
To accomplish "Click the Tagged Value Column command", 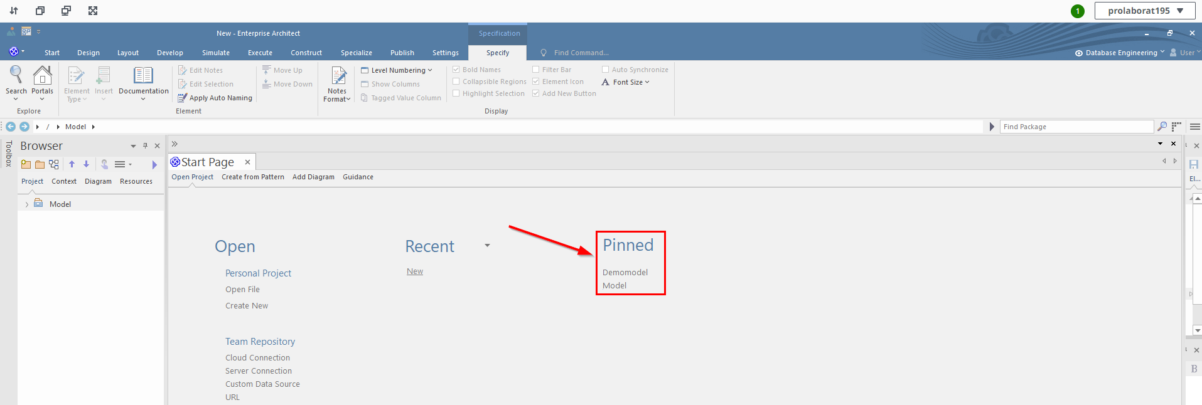I will [401, 98].
